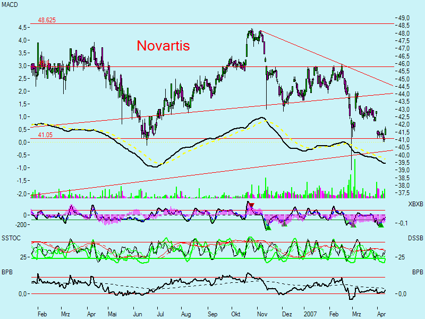Click the Feb label on the timeline

tap(41, 314)
